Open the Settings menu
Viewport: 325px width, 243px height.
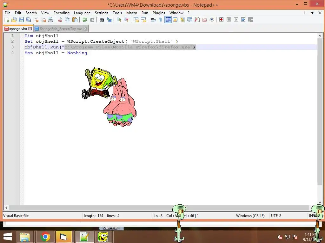(x=102, y=13)
